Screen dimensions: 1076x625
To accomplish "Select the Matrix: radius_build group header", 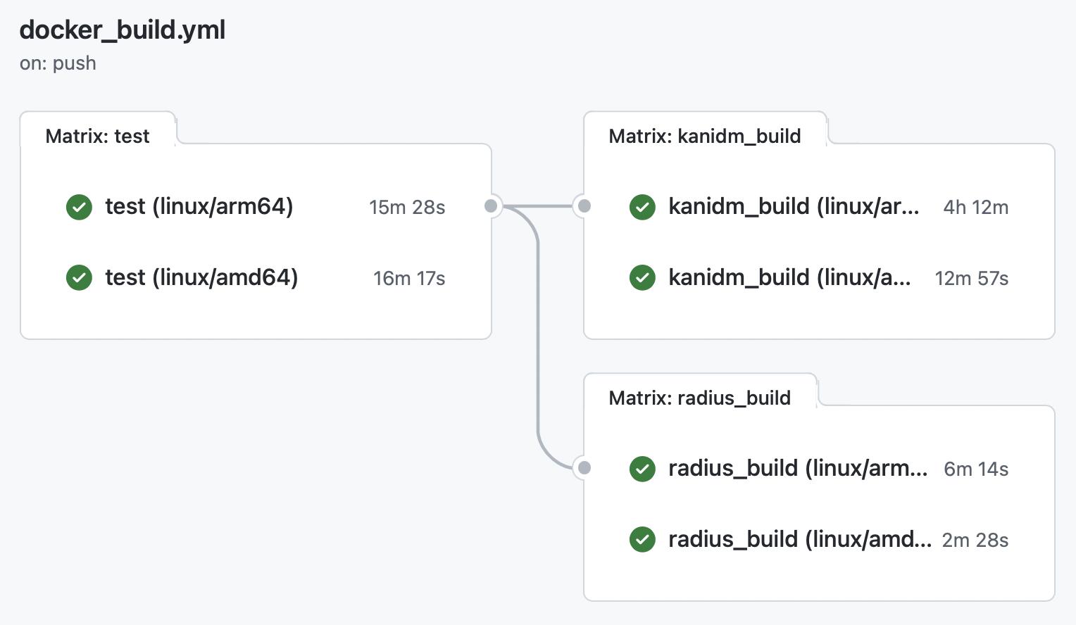I will (699, 398).
